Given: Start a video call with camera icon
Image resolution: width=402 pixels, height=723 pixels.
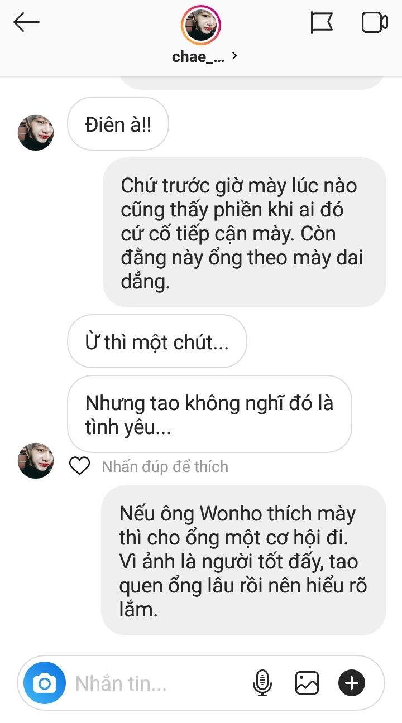Looking at the screenshot, I should (x=375, y=23).
